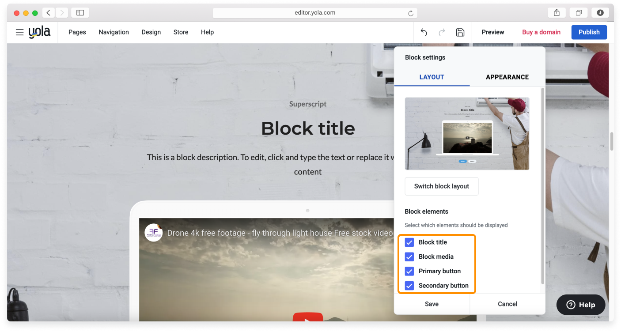The width and height of the screenshot is (621, 332).
Task: Undo the last change
Action: click(x=424, y=32)
